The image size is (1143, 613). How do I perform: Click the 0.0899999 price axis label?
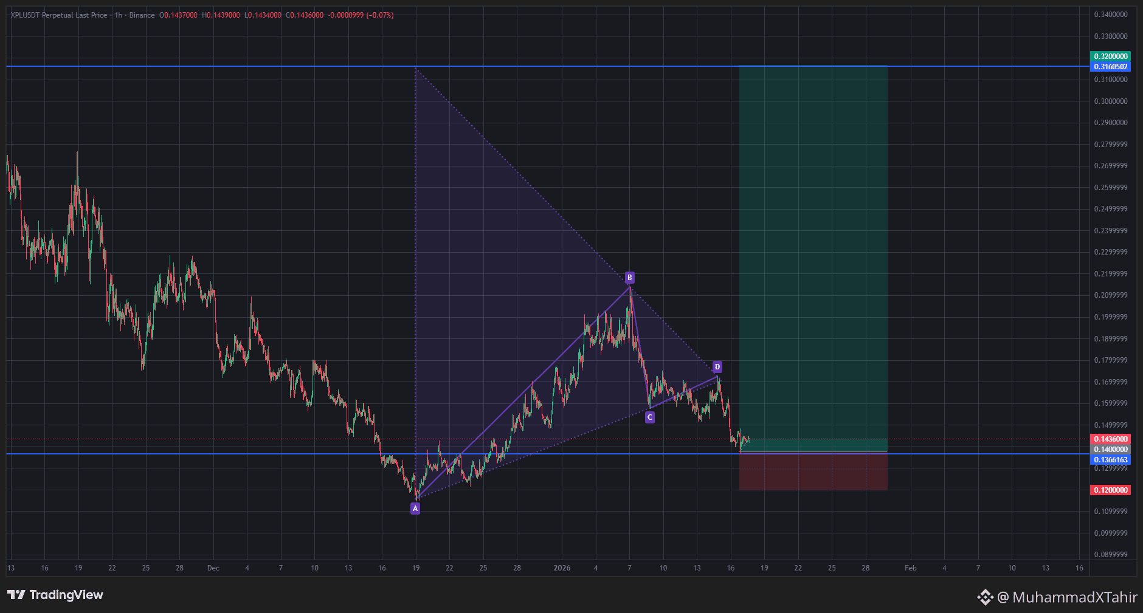[1111, 555]
